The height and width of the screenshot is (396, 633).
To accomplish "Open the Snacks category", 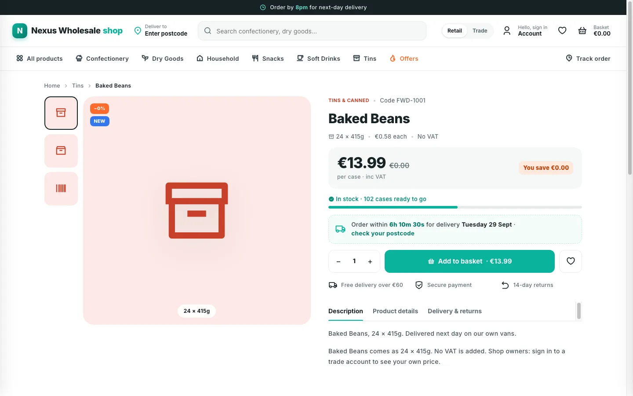I will coord(268,59).
